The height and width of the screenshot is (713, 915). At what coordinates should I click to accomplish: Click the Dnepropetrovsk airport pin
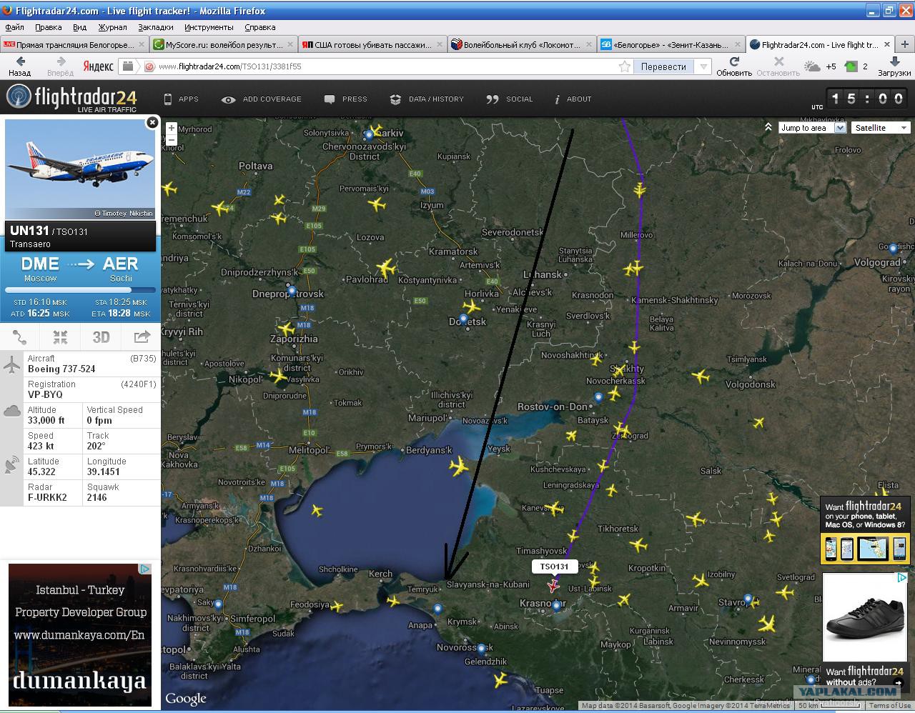[291, 291]
